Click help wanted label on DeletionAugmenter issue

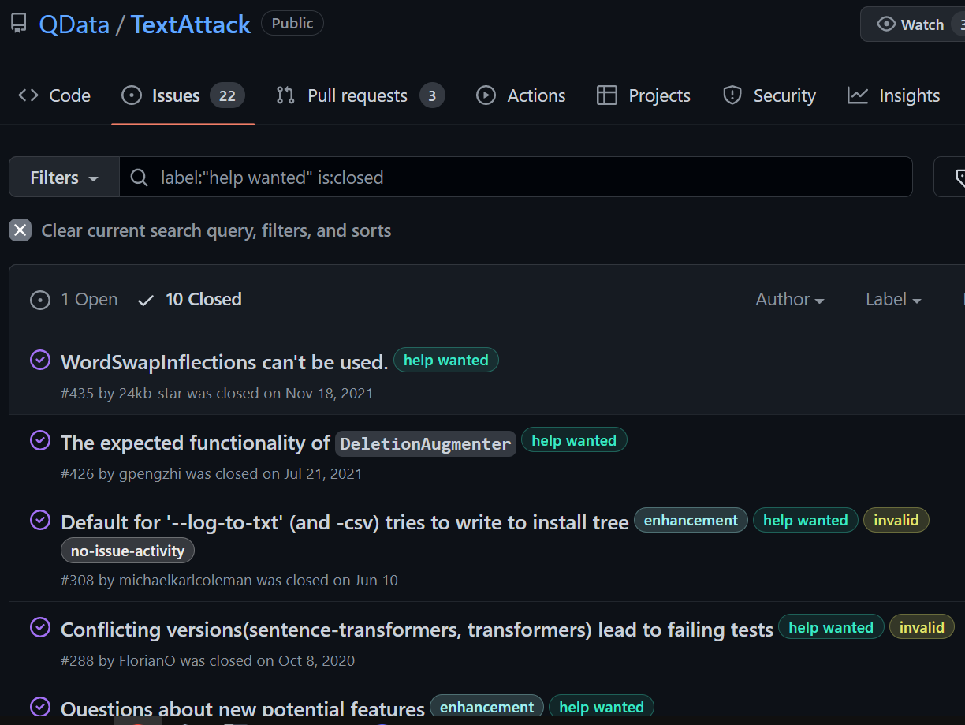[x=574, y=441]
